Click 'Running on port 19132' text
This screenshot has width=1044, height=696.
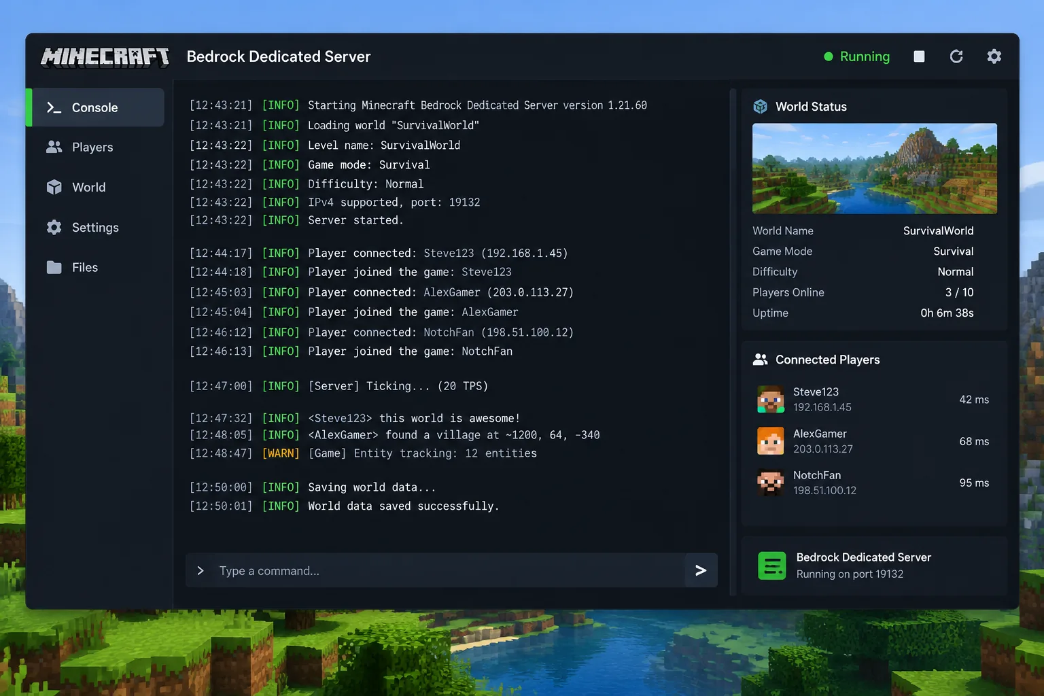click(850, 574)
